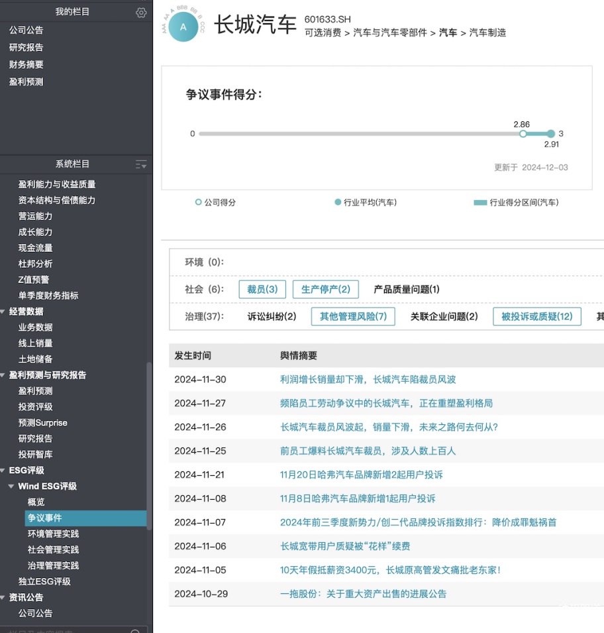Open 11月20日哈弗汽车品牌新增2起用户投诉 link
The image size is (604, 633).
click(362, 475)
